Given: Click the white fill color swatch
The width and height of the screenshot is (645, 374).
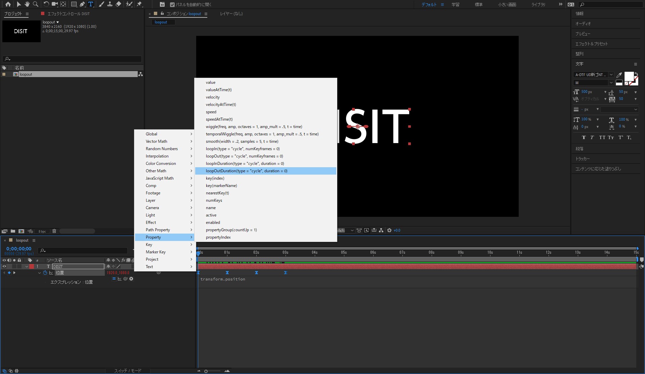Looking at the screenshot, I should (629, 76).
